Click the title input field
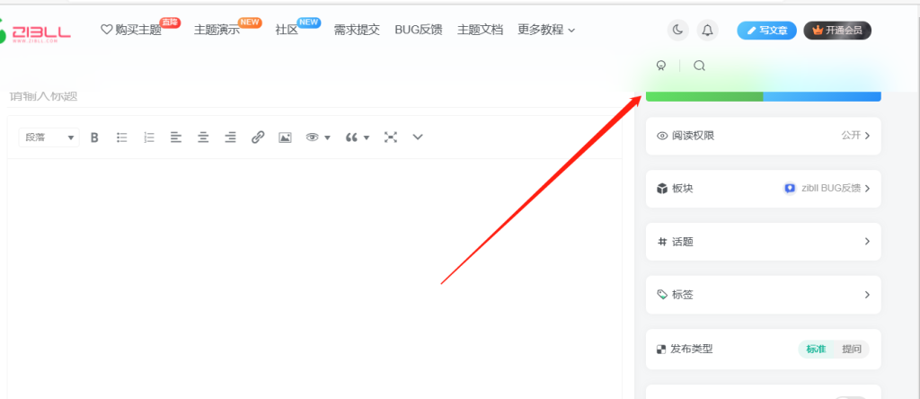The height and width of the screenshot is (399, 920). click(x=315, y=96)
